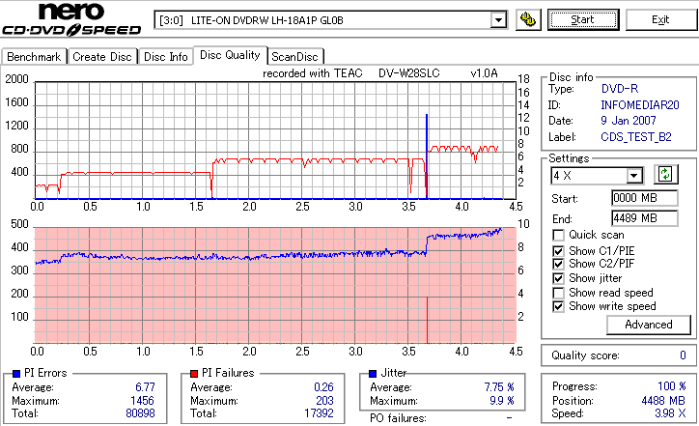Select the Disc Quality tab
Image resolution: width=699 pixels, height=426 pixels.
point(230,55)
